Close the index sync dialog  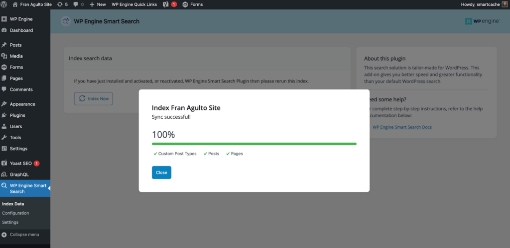point(161,172)
